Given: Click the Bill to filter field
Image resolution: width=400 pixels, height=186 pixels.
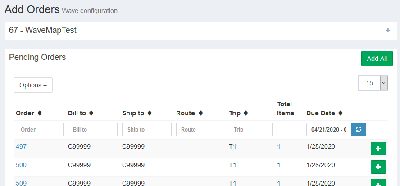Looking at the screenshot, I should (x=92, y=130).
